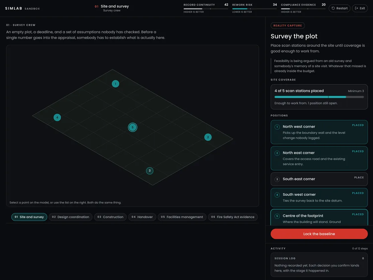
Task: Select scan station 1 on the plot model
Action: (x=115, y=84)
